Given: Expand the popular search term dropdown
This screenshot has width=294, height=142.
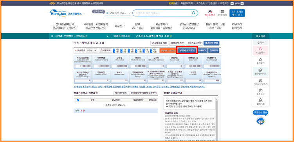Looking at the screenshot, I should coord(129,13).
